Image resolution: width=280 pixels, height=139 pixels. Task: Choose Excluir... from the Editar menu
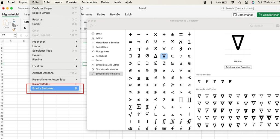click(55, 55)
